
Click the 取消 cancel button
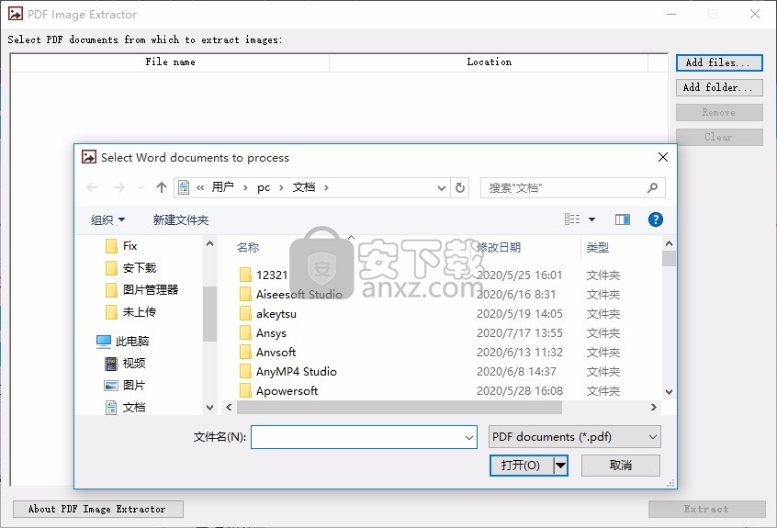point(621,465)
